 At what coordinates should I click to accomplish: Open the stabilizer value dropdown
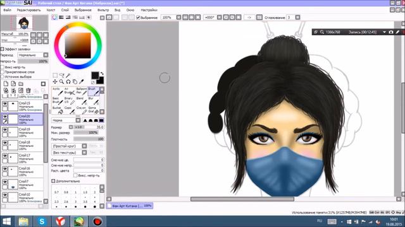point(297,17)
